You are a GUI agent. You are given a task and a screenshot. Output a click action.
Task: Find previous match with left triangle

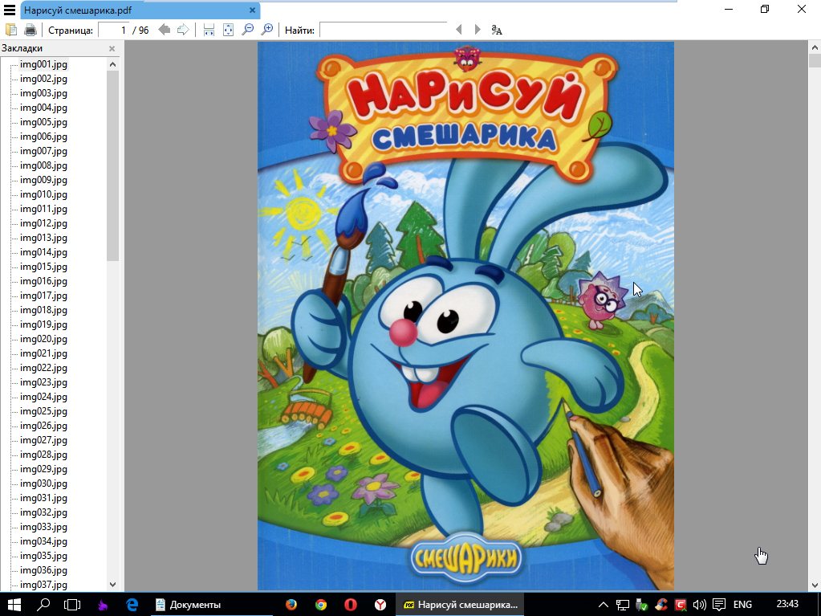459,30
